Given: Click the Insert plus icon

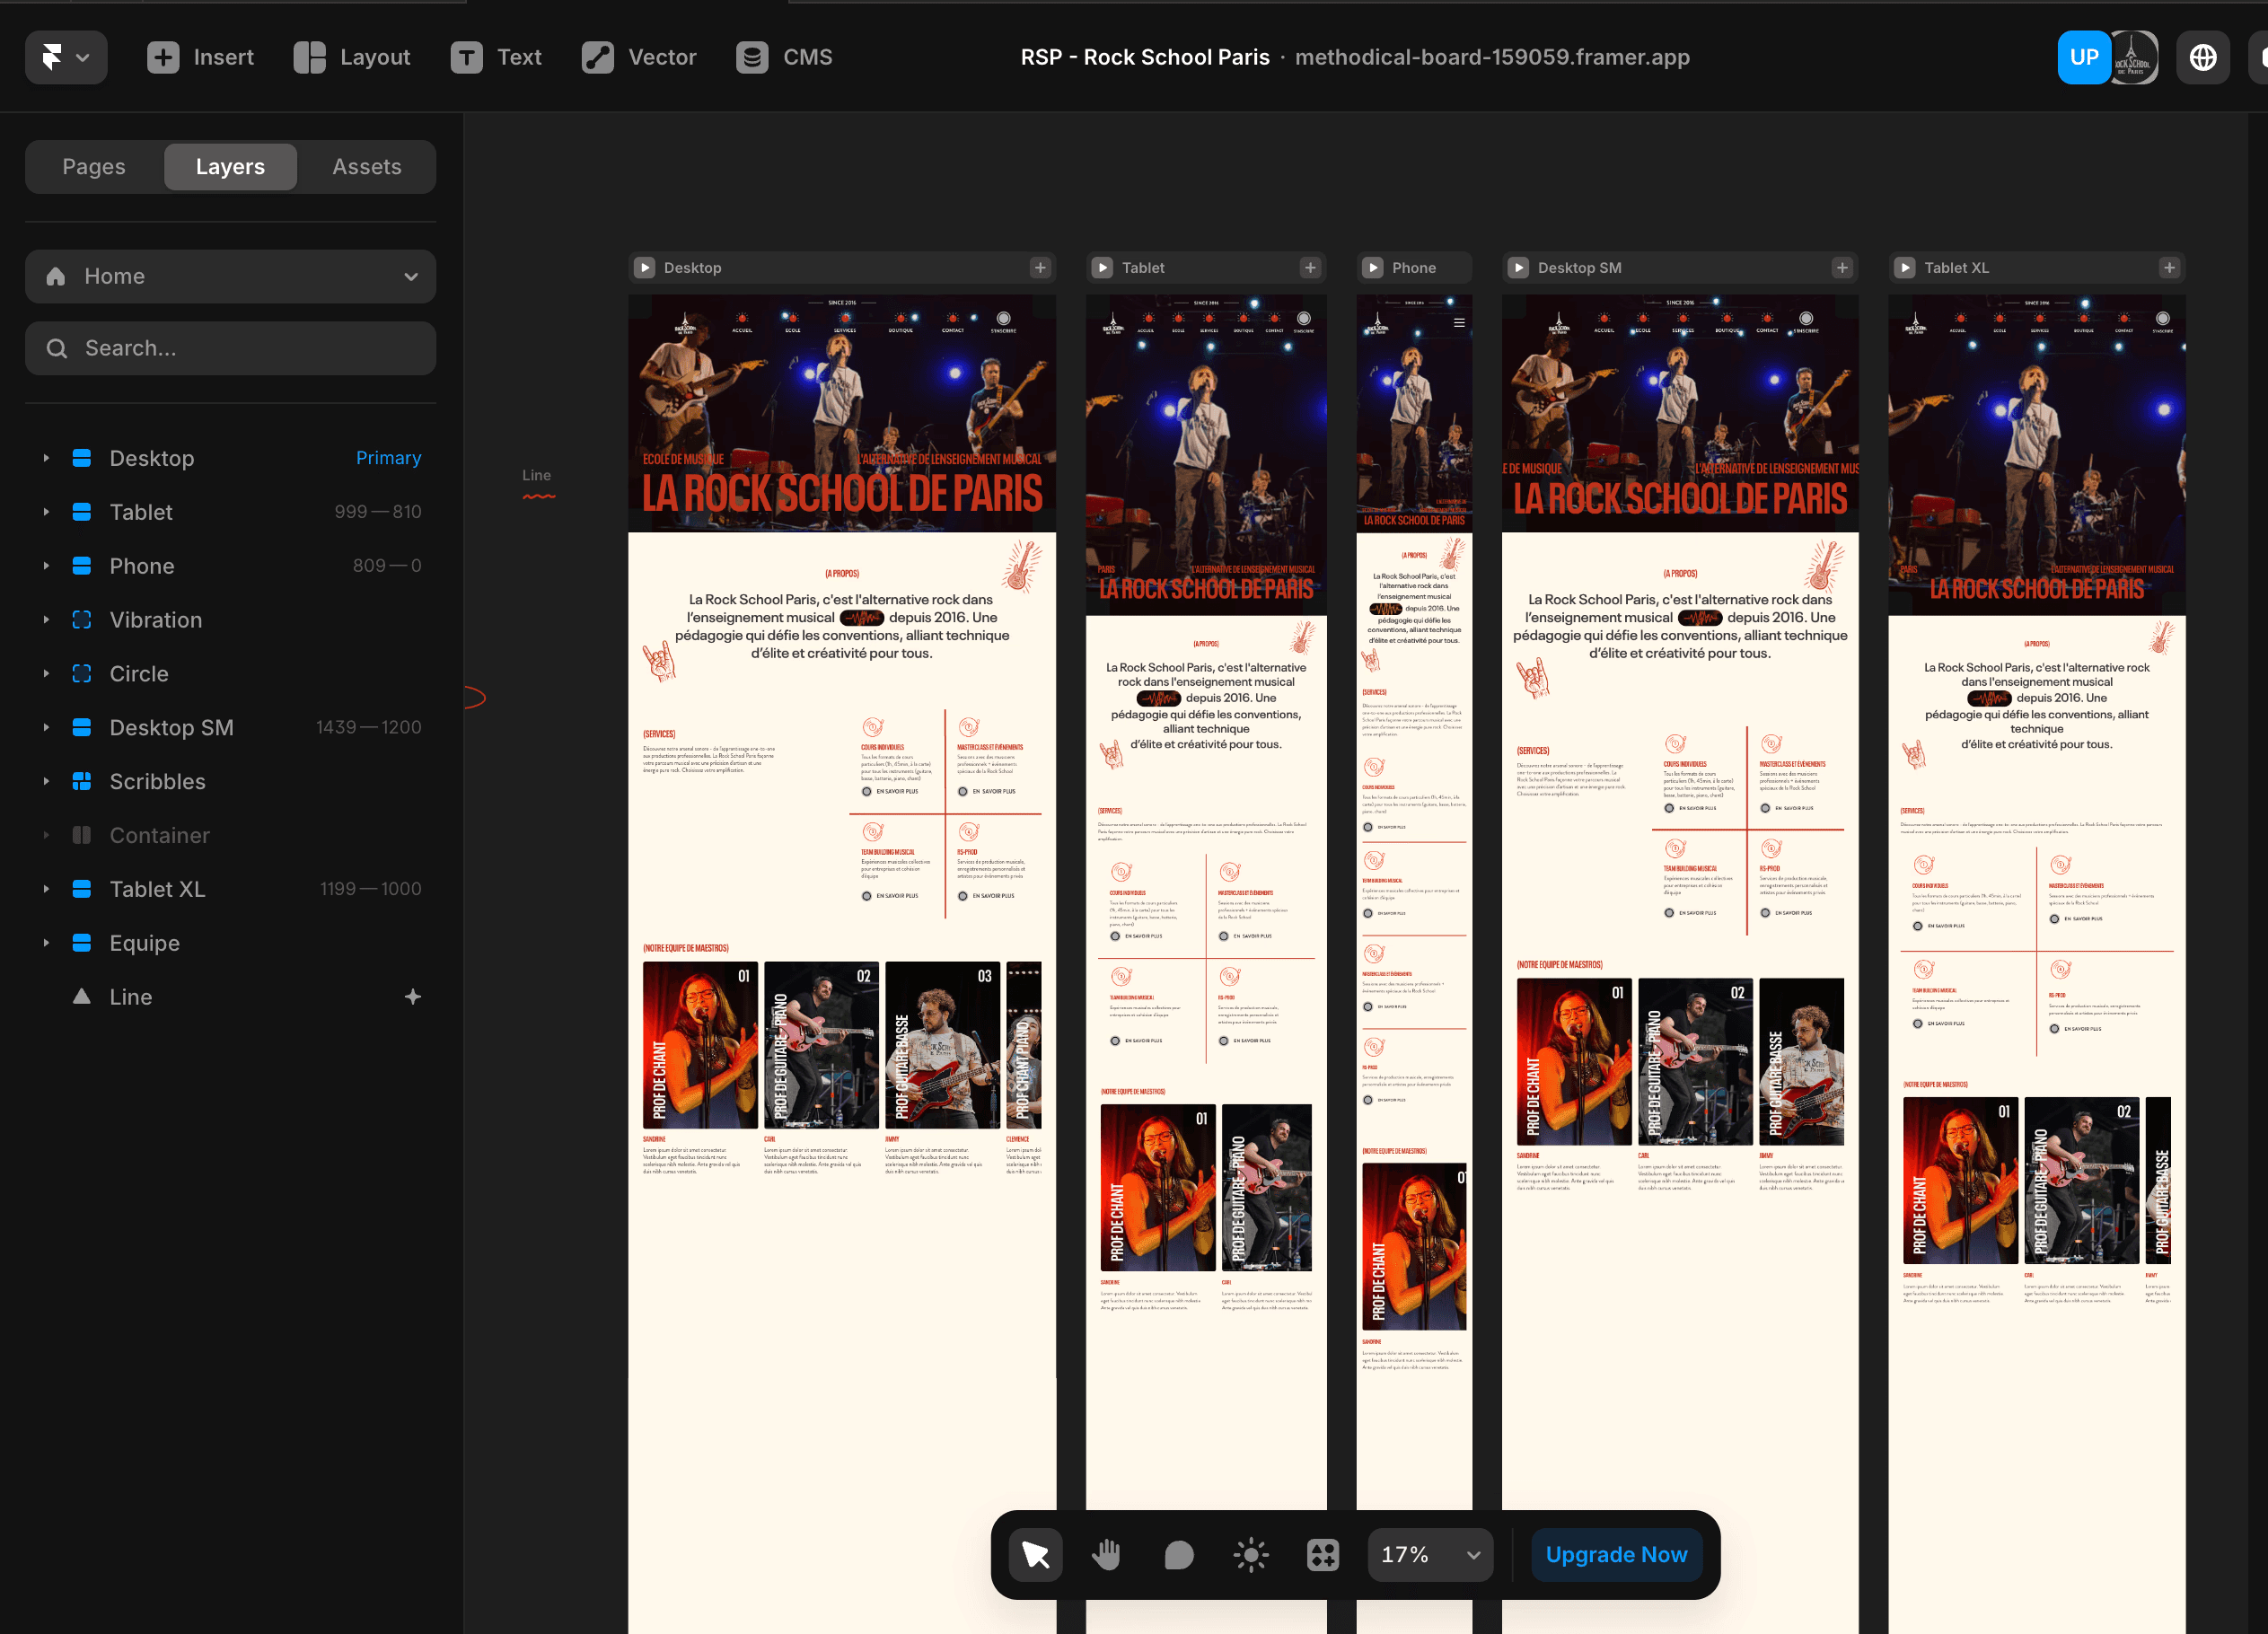Looking at the screenshot, I should click(163, 57).
